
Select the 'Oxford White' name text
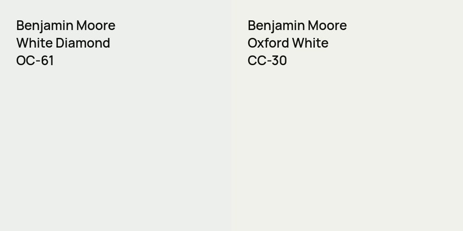pos(288,43)
